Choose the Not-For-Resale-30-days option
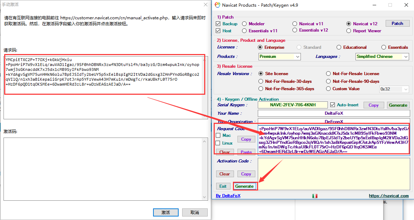The width and height of the screenshot is (414, 220). (x=261, y=81)
